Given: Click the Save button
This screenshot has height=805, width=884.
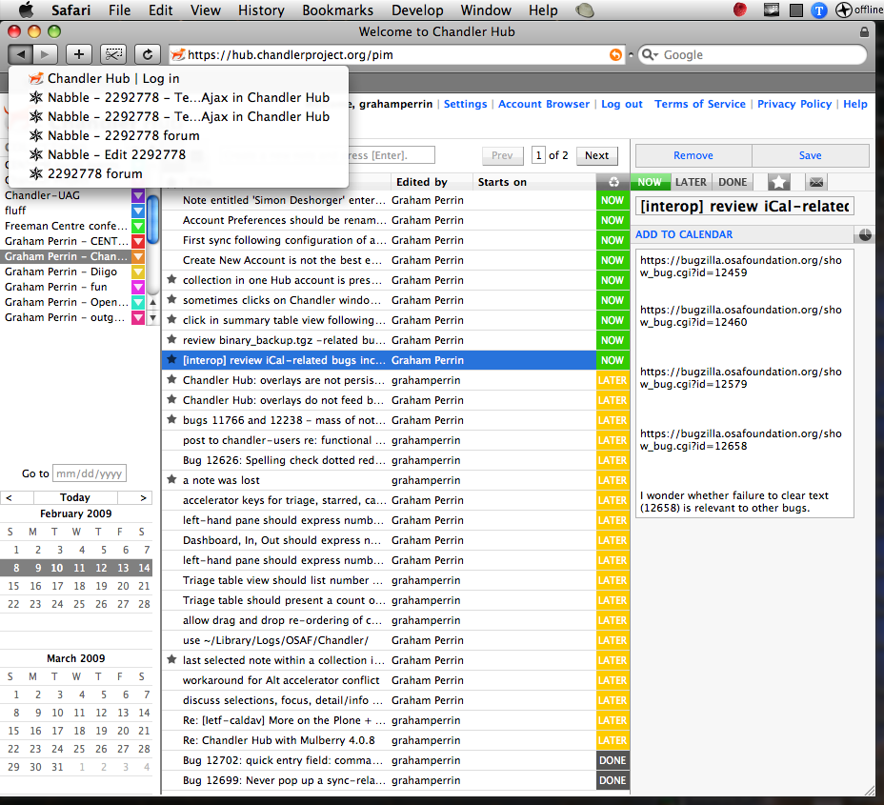Looking at the screenshot, I should [x=810, y=155].
